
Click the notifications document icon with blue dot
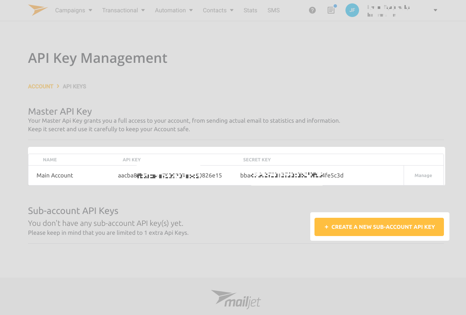[x=331, y=10]
